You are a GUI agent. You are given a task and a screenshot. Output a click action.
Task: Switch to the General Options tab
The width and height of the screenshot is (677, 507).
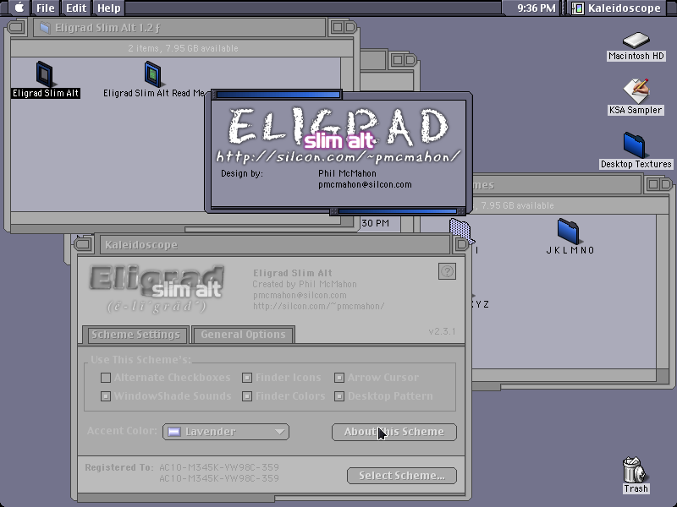[243, 335]
